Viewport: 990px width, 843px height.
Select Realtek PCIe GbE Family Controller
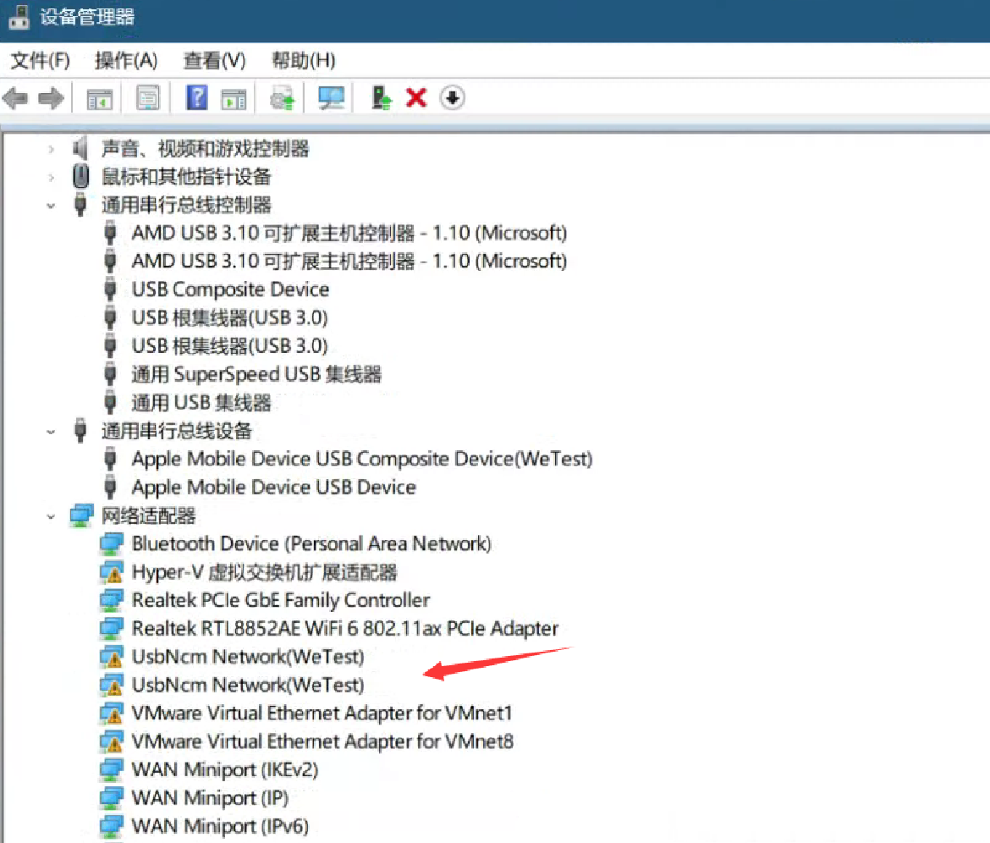pyautogui.click(x=280, y=600)
